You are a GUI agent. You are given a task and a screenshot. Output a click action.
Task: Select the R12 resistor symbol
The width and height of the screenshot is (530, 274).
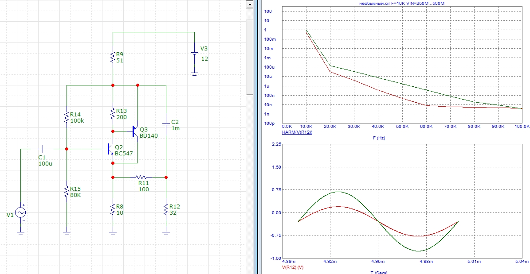166,209
